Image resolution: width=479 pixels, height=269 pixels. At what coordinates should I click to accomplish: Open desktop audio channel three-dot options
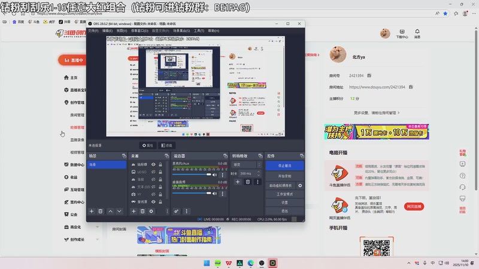[x=223, y=193]
